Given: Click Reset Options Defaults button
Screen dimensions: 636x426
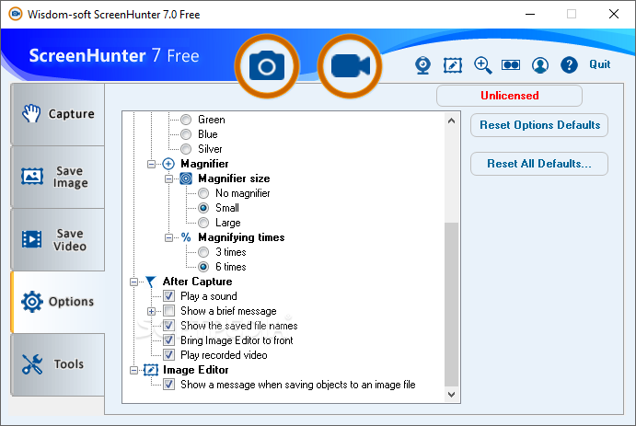Looking at the screenshot, I should (539, 125).
